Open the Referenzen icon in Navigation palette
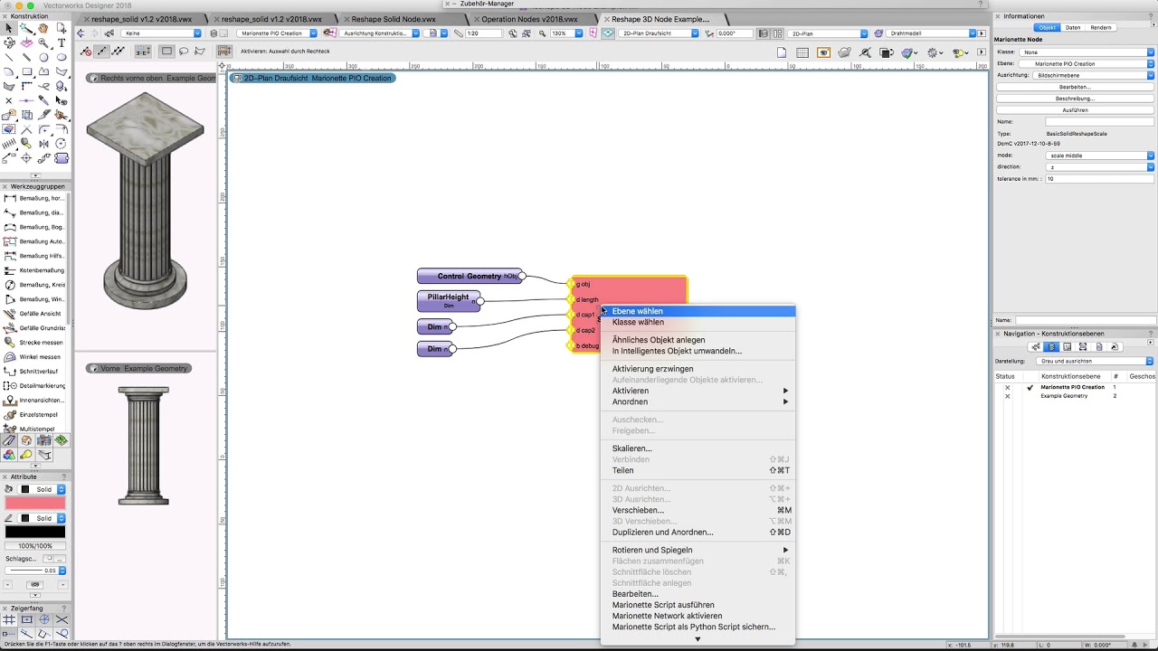1158x651 pixels. [1115, 346]
